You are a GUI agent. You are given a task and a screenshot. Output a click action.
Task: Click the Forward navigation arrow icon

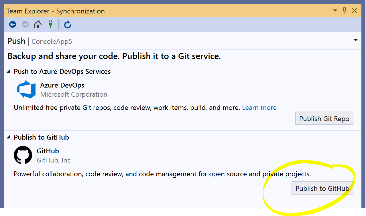25,25
